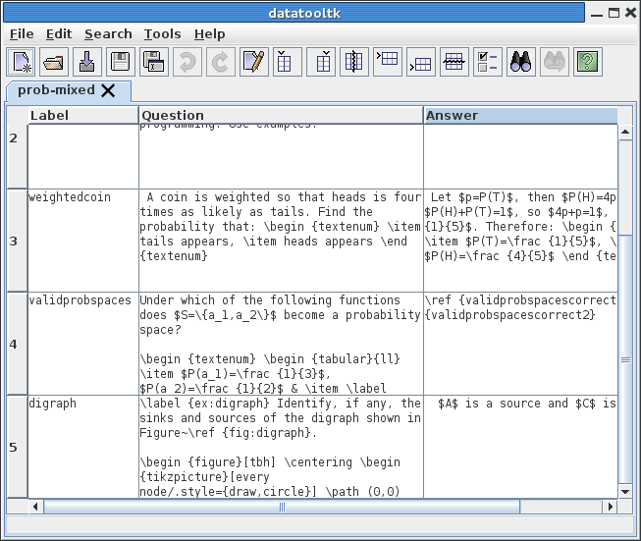Screen dimensions: 641x541
Task: Open the Edit menu
Action: click(59, 33)
